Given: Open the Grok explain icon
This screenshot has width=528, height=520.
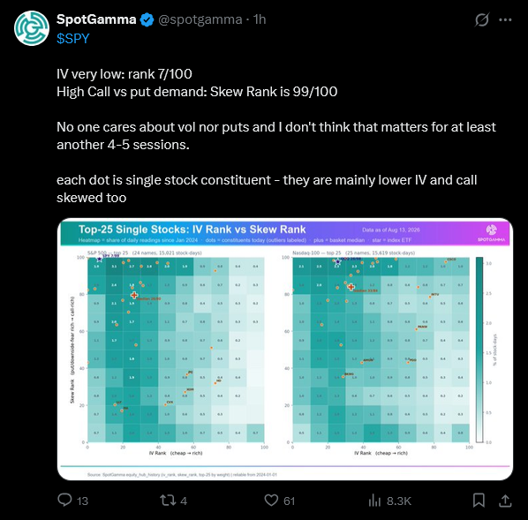Looking at the screenshot, I should pos(482,20).
